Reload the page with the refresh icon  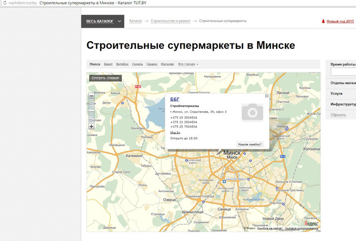[x=5, y=3]
